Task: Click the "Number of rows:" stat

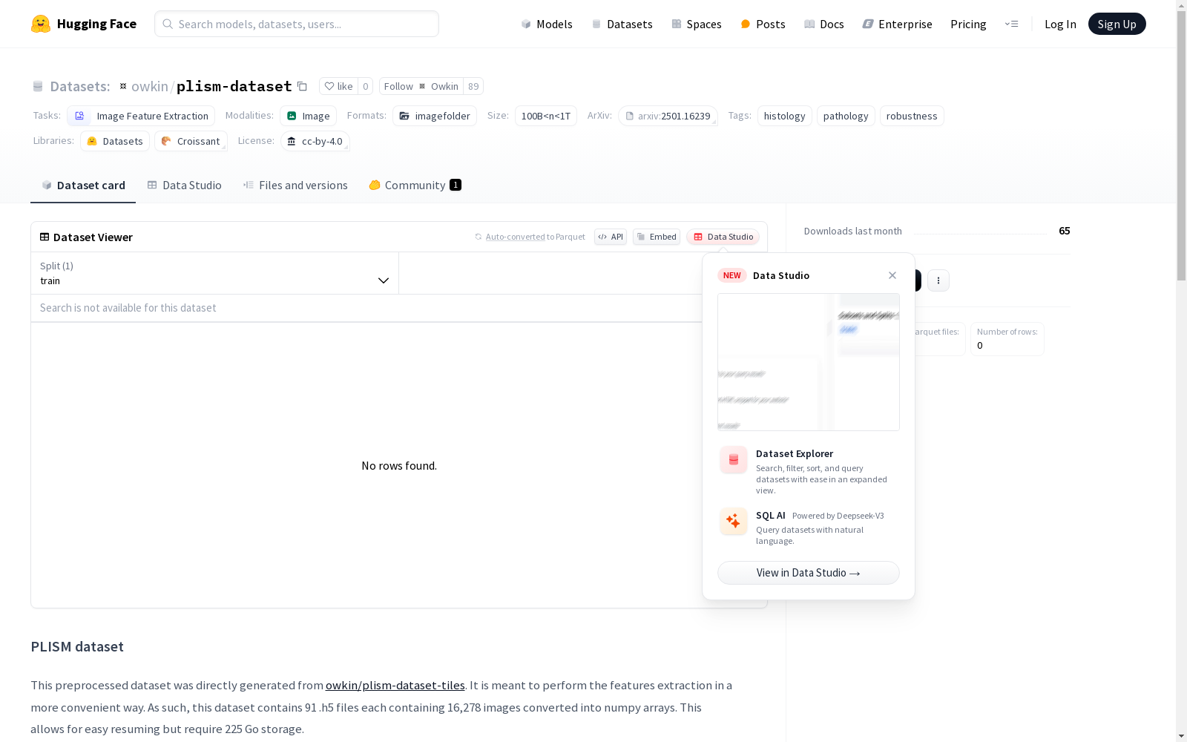Action: coord(1007,339)
